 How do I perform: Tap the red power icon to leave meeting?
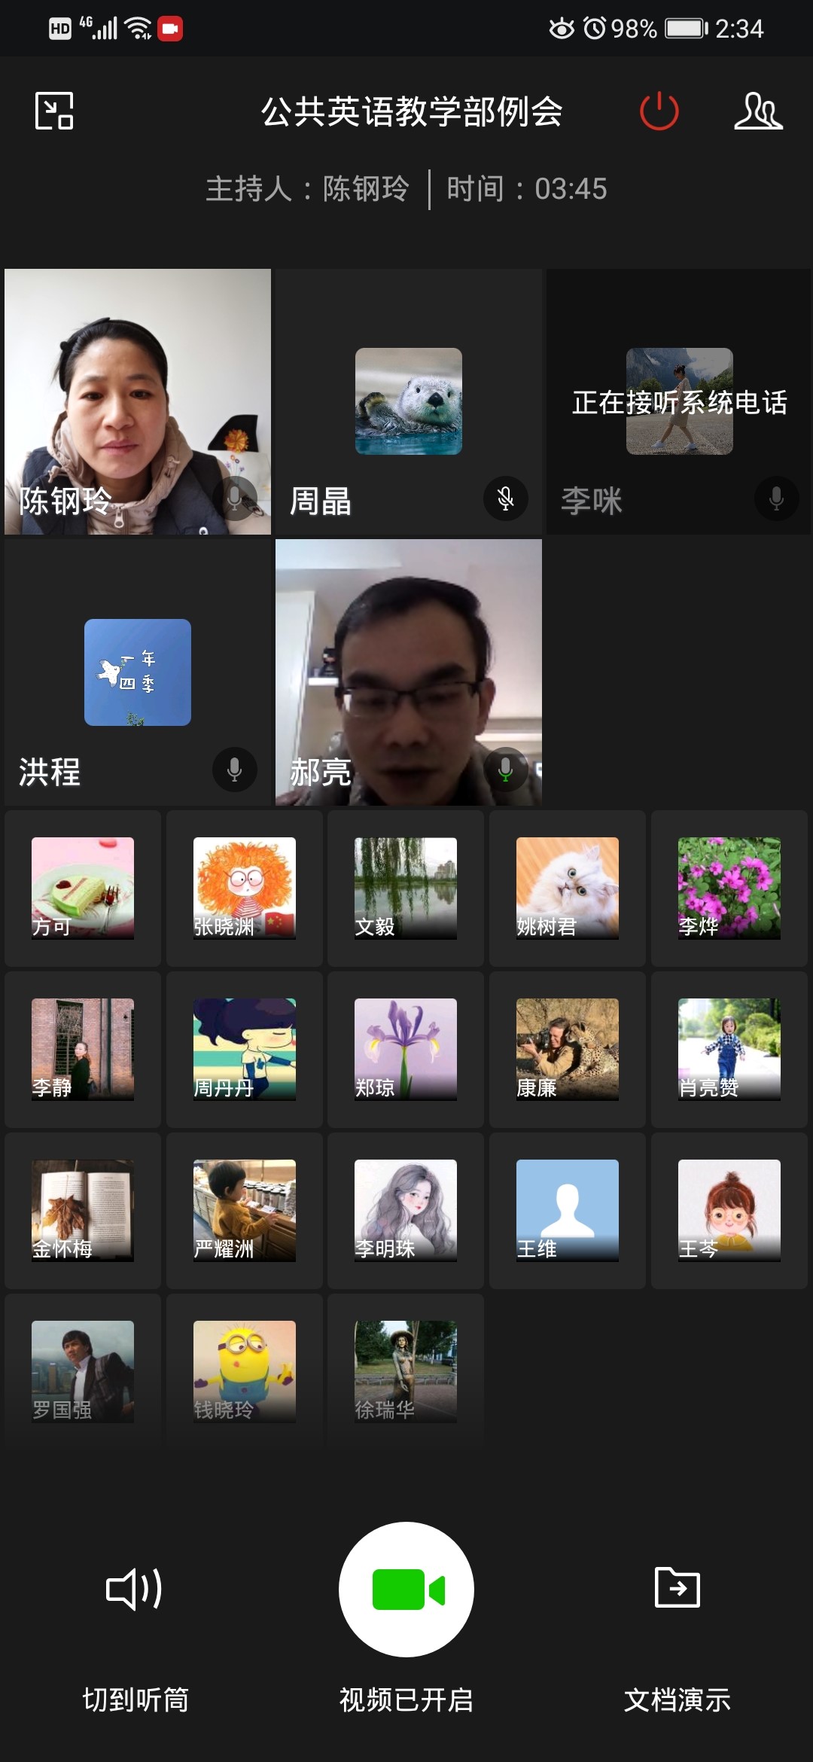click(659, 111)
